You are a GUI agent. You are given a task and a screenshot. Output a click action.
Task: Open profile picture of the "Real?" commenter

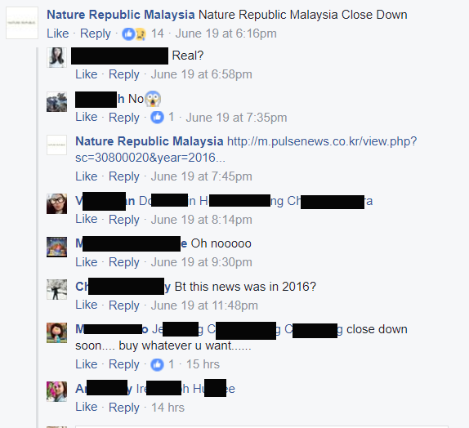[x=56, y=57]
